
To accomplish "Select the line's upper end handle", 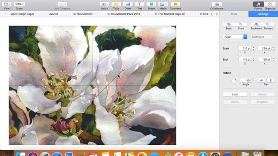I will click(123, 70).
